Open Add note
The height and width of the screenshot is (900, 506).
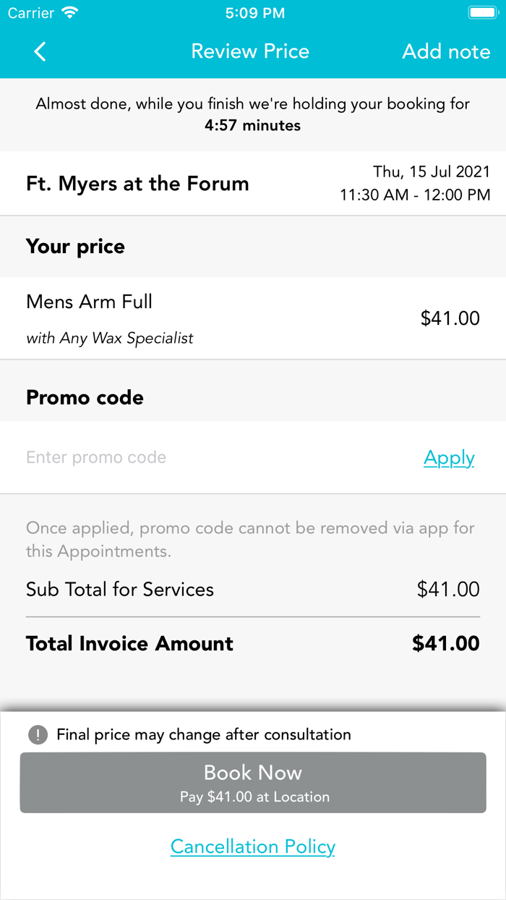point(446,51)
